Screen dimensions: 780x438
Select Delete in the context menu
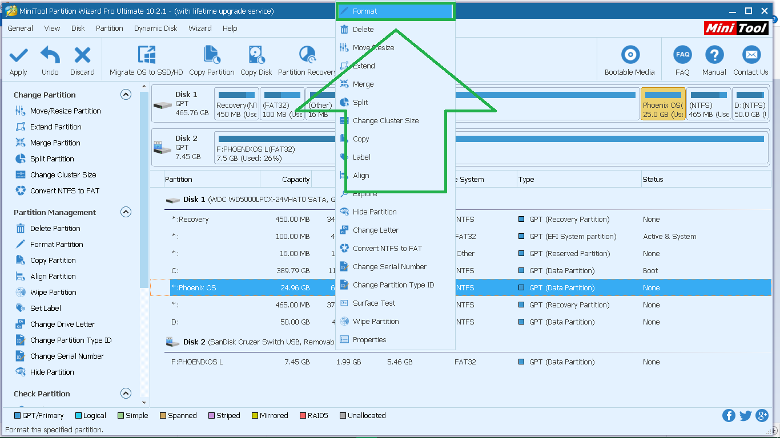pos(395,30)
